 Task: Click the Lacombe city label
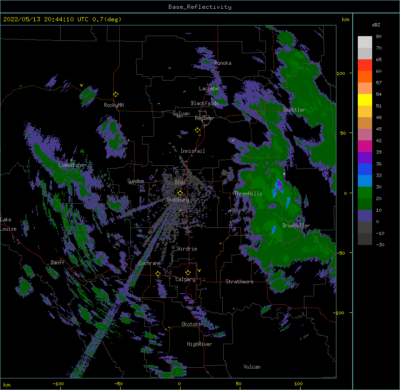209,88
